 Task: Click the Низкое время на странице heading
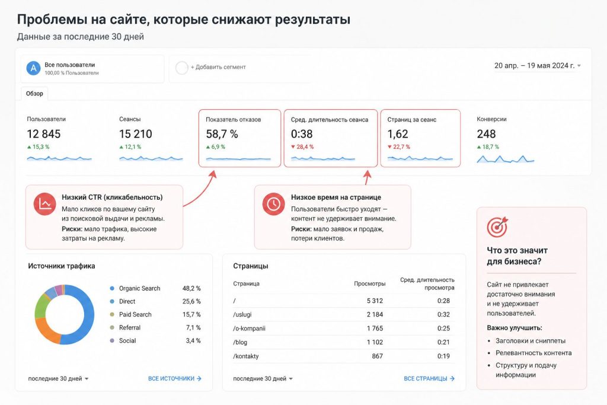click(x=336, y=197)
